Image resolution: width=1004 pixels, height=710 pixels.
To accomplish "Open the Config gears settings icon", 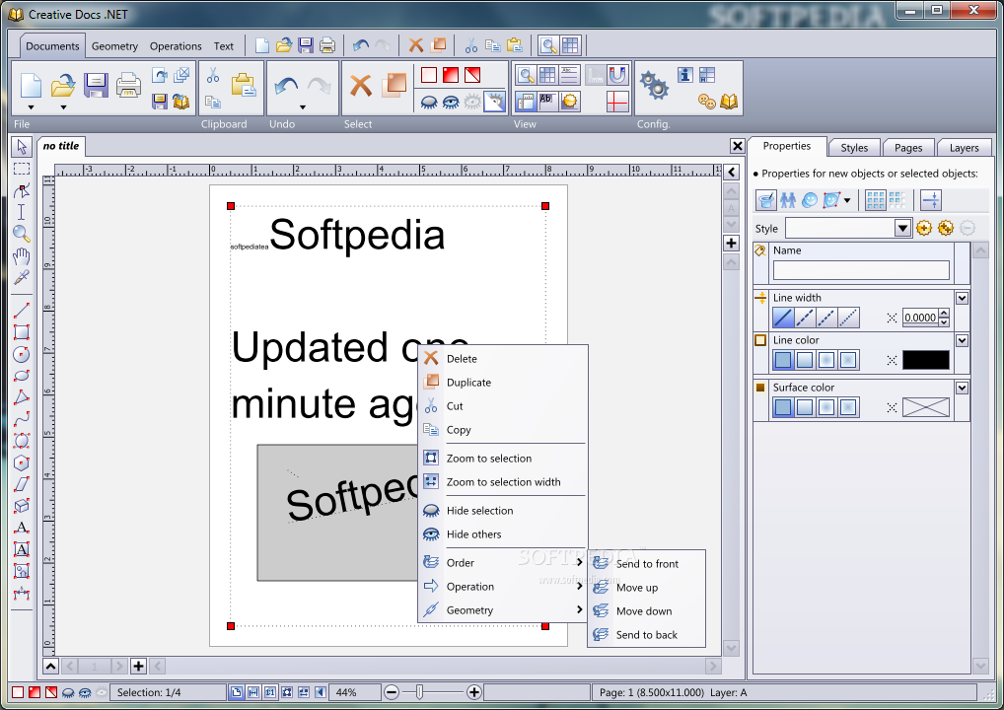I will coord(655,85).
